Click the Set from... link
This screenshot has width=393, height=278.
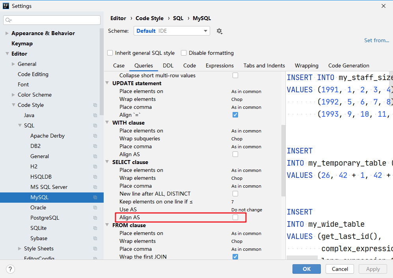376,40
